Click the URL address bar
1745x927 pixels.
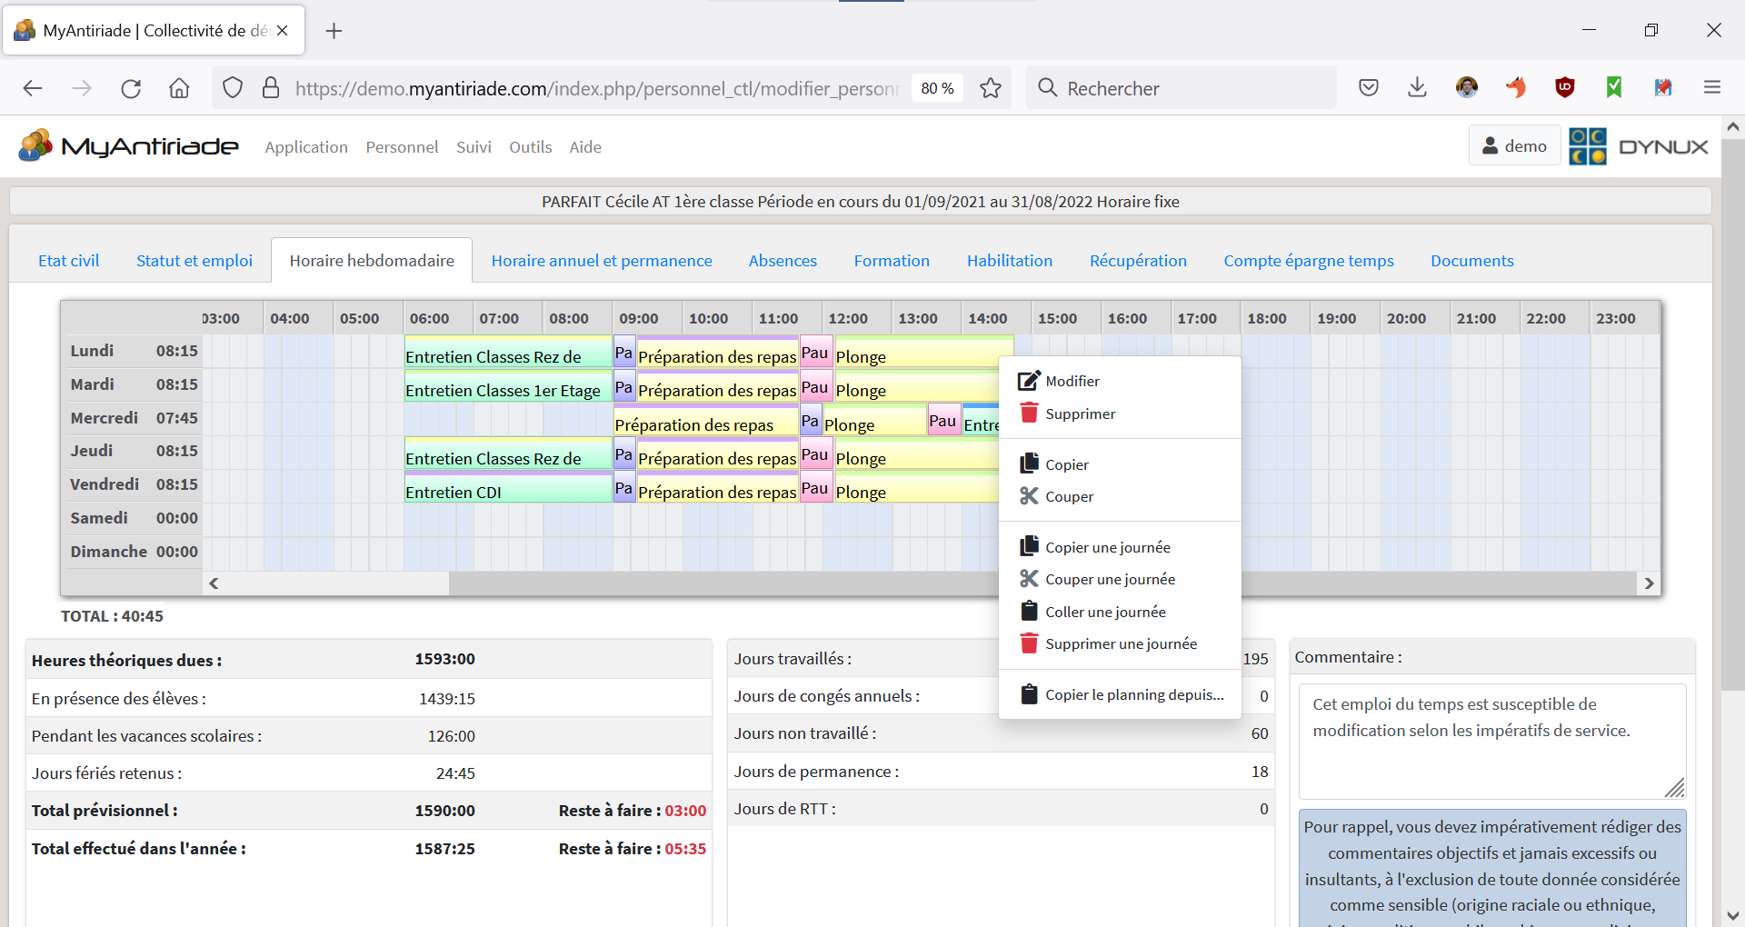(596, 88)
